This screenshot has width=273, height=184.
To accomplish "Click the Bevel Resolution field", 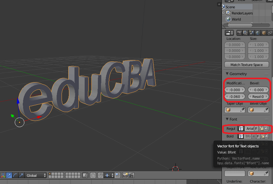I will (258, 96).
